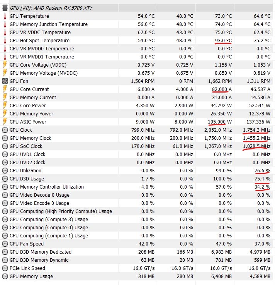Screen dimensions: 275x285
Task: Click the 1,028.5 MHz average SoC clock
Action: [257, 146]
